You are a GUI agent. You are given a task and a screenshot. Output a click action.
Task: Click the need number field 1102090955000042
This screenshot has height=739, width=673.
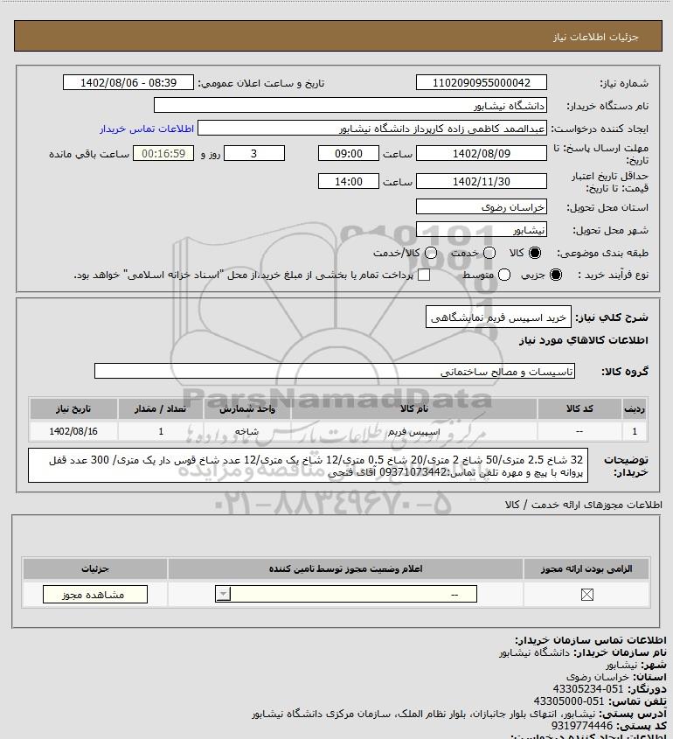(x=482, y=82)
